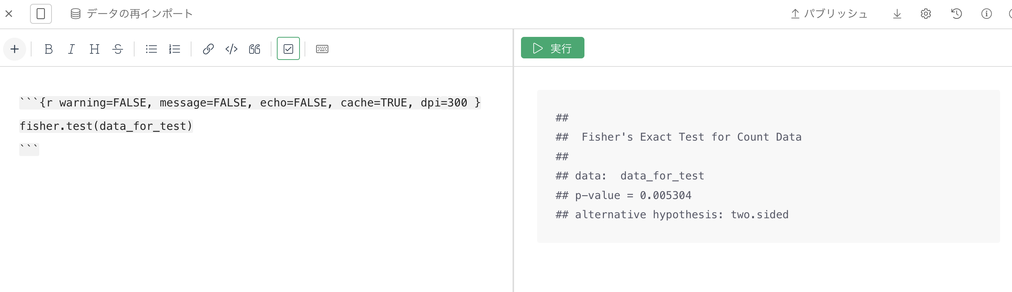Insert a heading
The height and width of the screenshot is (292, 1012).
coord(94,49)
